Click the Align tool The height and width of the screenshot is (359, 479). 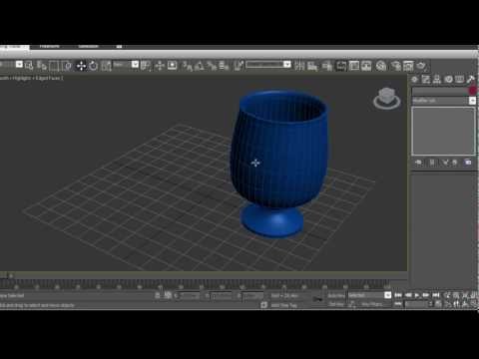coord(312,66)
